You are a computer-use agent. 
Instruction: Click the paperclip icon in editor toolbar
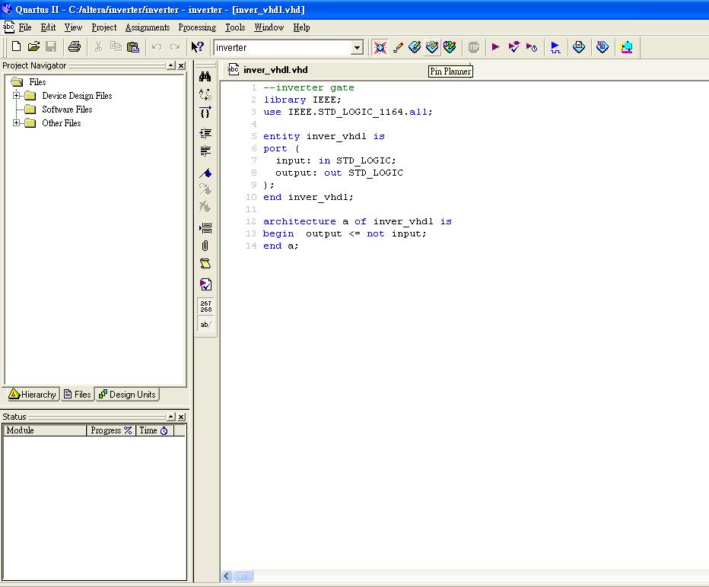coord(205,246)
